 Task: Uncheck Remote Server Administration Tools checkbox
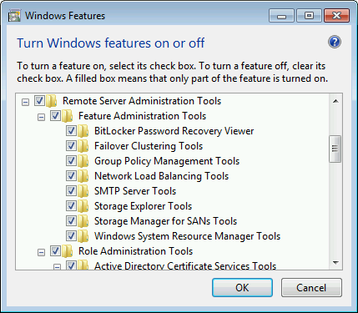tap(39, 101)
